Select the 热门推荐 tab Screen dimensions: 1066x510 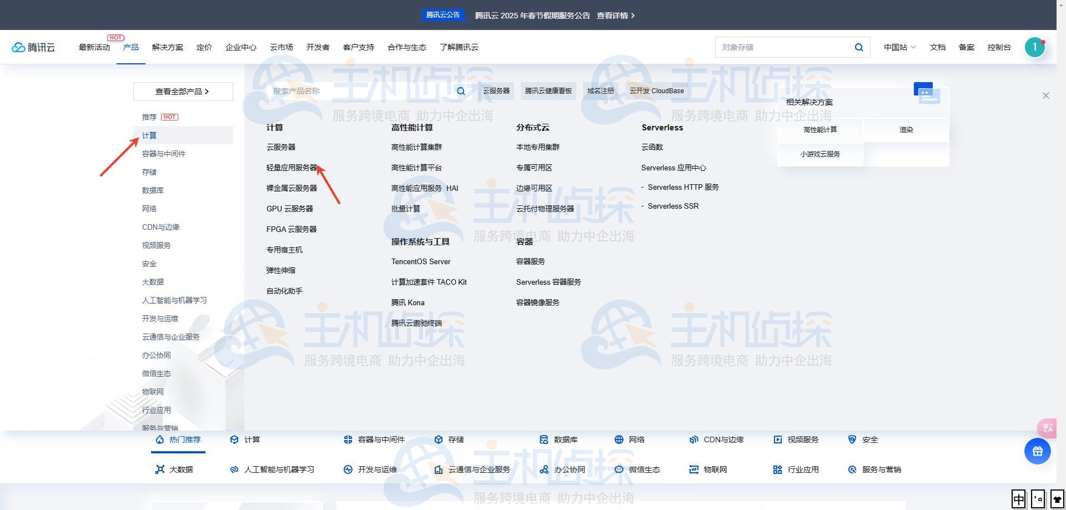point(178,440)
